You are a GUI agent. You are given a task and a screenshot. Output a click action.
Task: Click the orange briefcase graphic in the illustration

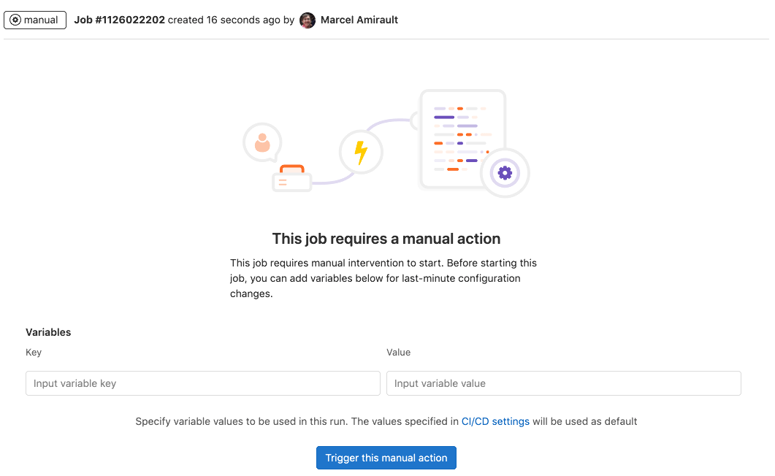(291, 177)
